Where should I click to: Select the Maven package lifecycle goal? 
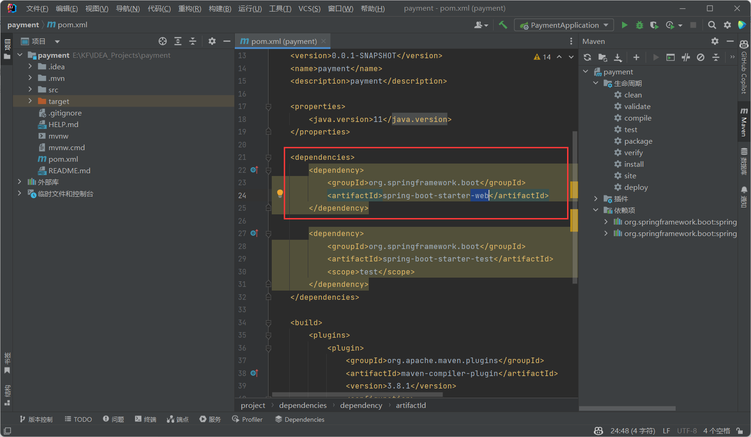[638, 141]
